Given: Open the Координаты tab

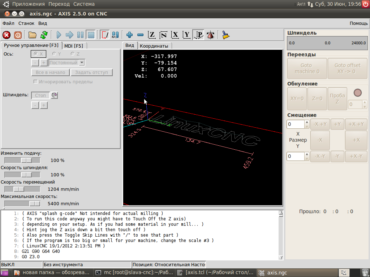Looking at the screenshot, I should pos(154,46).
